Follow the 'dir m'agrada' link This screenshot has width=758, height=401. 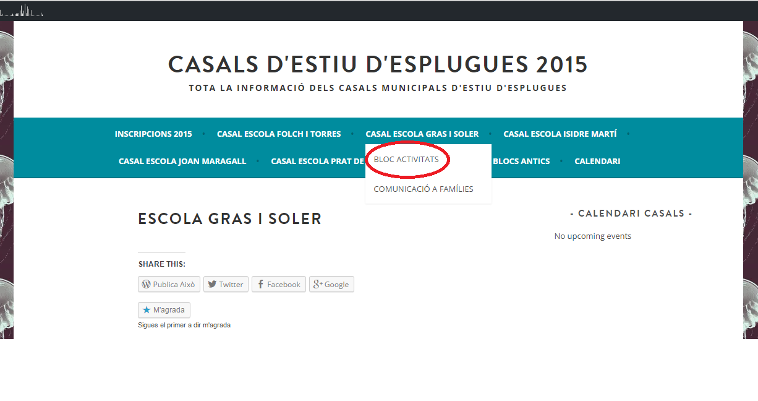[212, 326]
